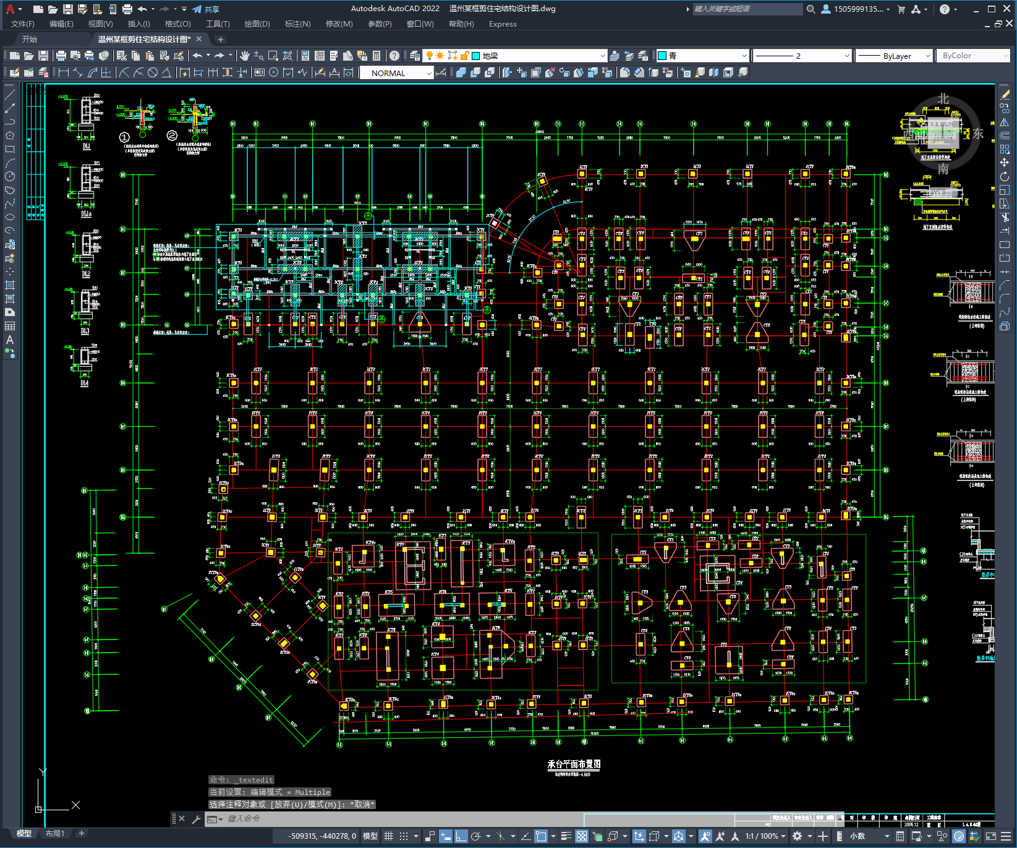This screenshot has height=848, width=1017.
Task: Open a new drawing tab with plus button
Action: click(x=221, y=39)
